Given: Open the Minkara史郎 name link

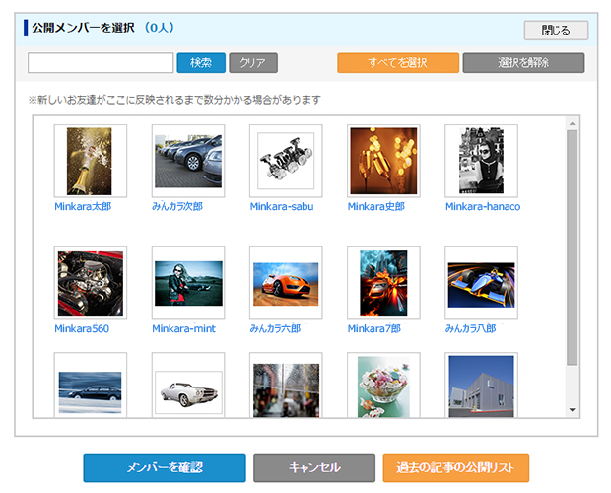Looking at the screenshot, I should pos(376,206).
